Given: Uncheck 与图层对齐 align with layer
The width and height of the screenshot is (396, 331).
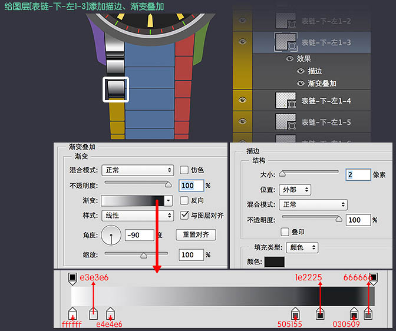Looking at the screenshot, I should click(x=184, y=216).
